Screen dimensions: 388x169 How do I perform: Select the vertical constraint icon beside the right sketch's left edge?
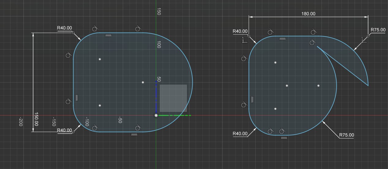click(252, 99)
